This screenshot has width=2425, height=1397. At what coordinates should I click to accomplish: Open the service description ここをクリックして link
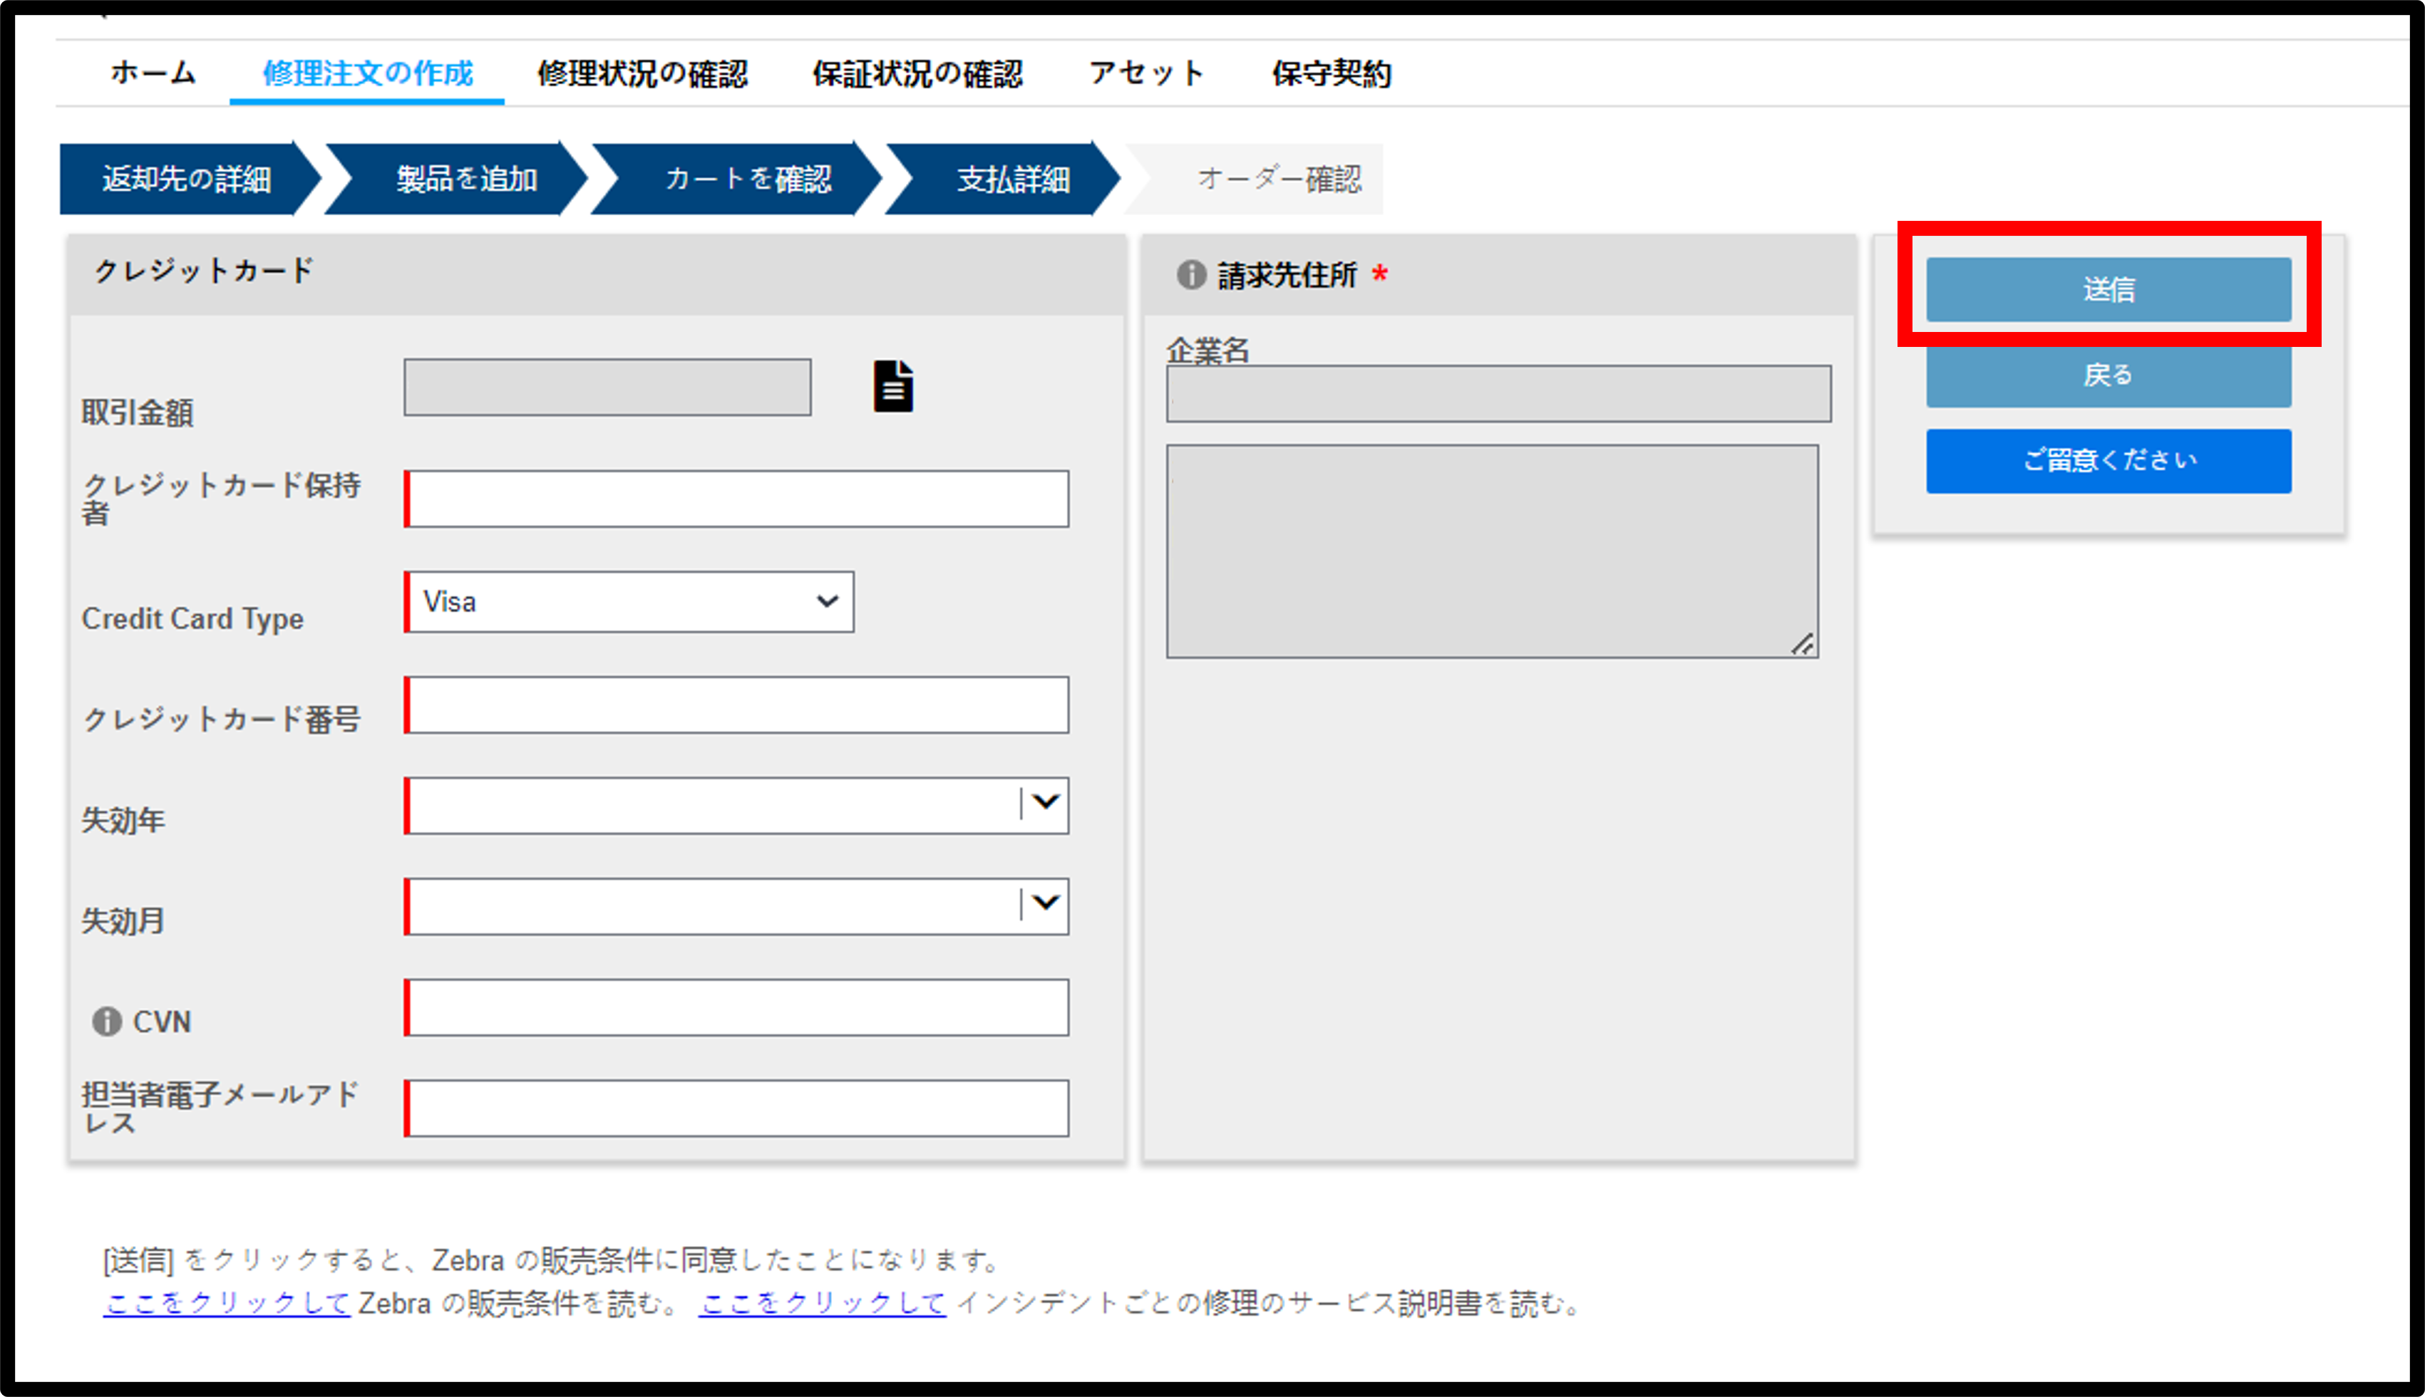823,1303
